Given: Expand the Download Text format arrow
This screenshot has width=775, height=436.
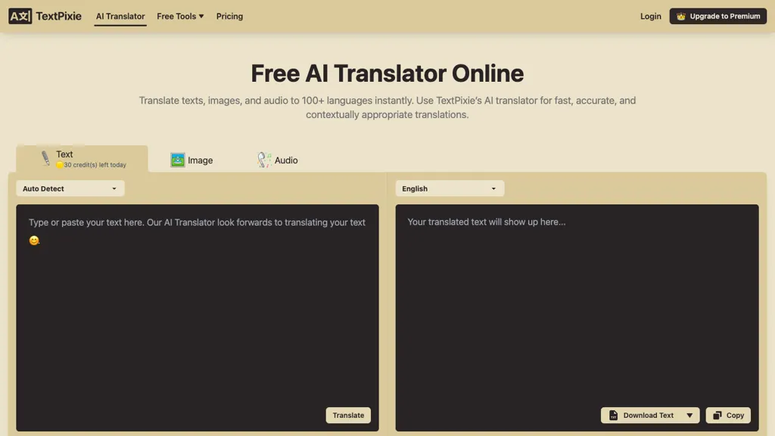Looking at the screenshot, I should 689,415.
